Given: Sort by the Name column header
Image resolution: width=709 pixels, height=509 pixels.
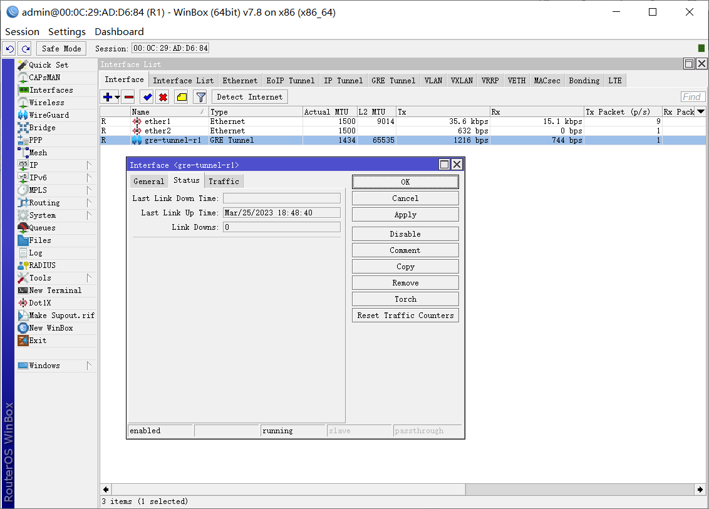Looking at the screenshot, I should tap(170, 111).
